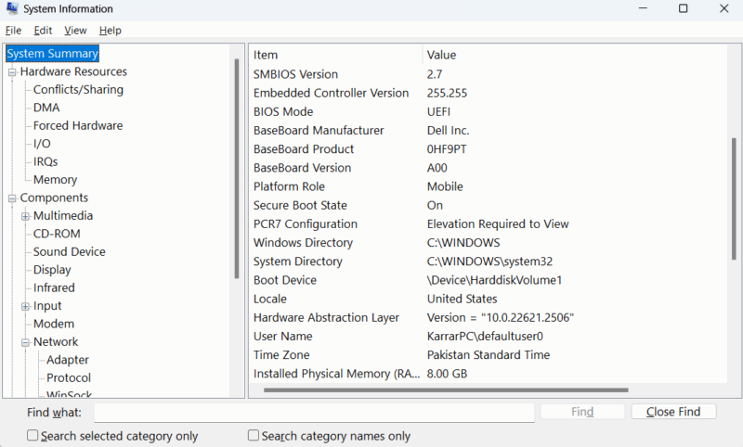Open the Help menu

110,31
